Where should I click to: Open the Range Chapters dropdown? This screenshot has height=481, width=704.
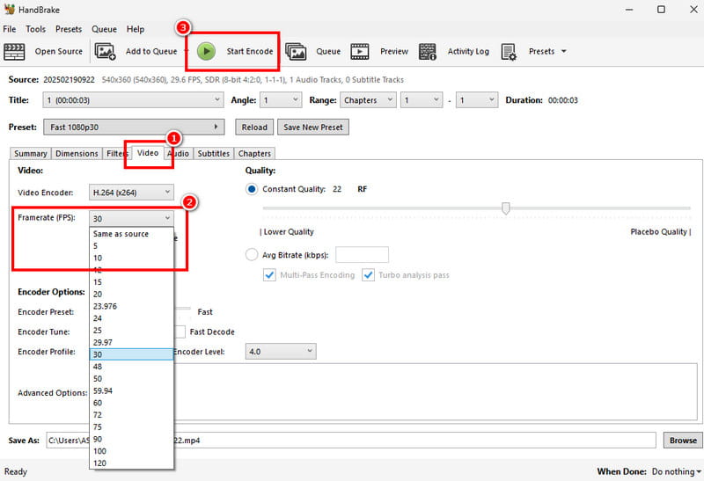368,100
